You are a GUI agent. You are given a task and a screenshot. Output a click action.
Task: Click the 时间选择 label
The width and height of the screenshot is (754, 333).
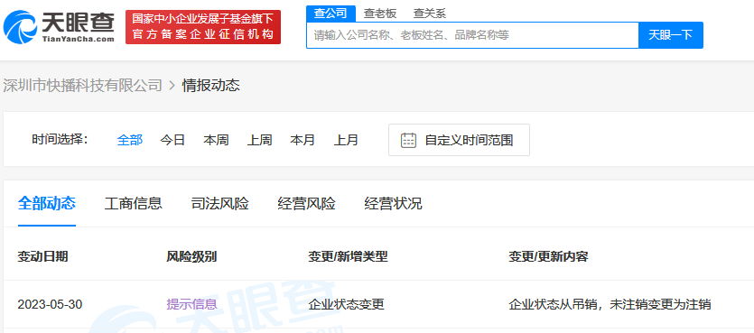(x=61, y=140)
